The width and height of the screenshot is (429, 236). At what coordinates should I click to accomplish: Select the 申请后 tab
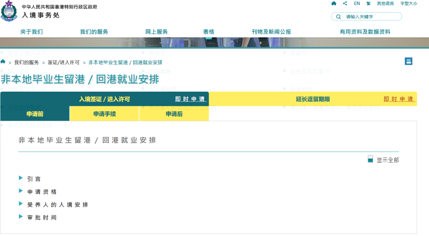pos(174,114)
